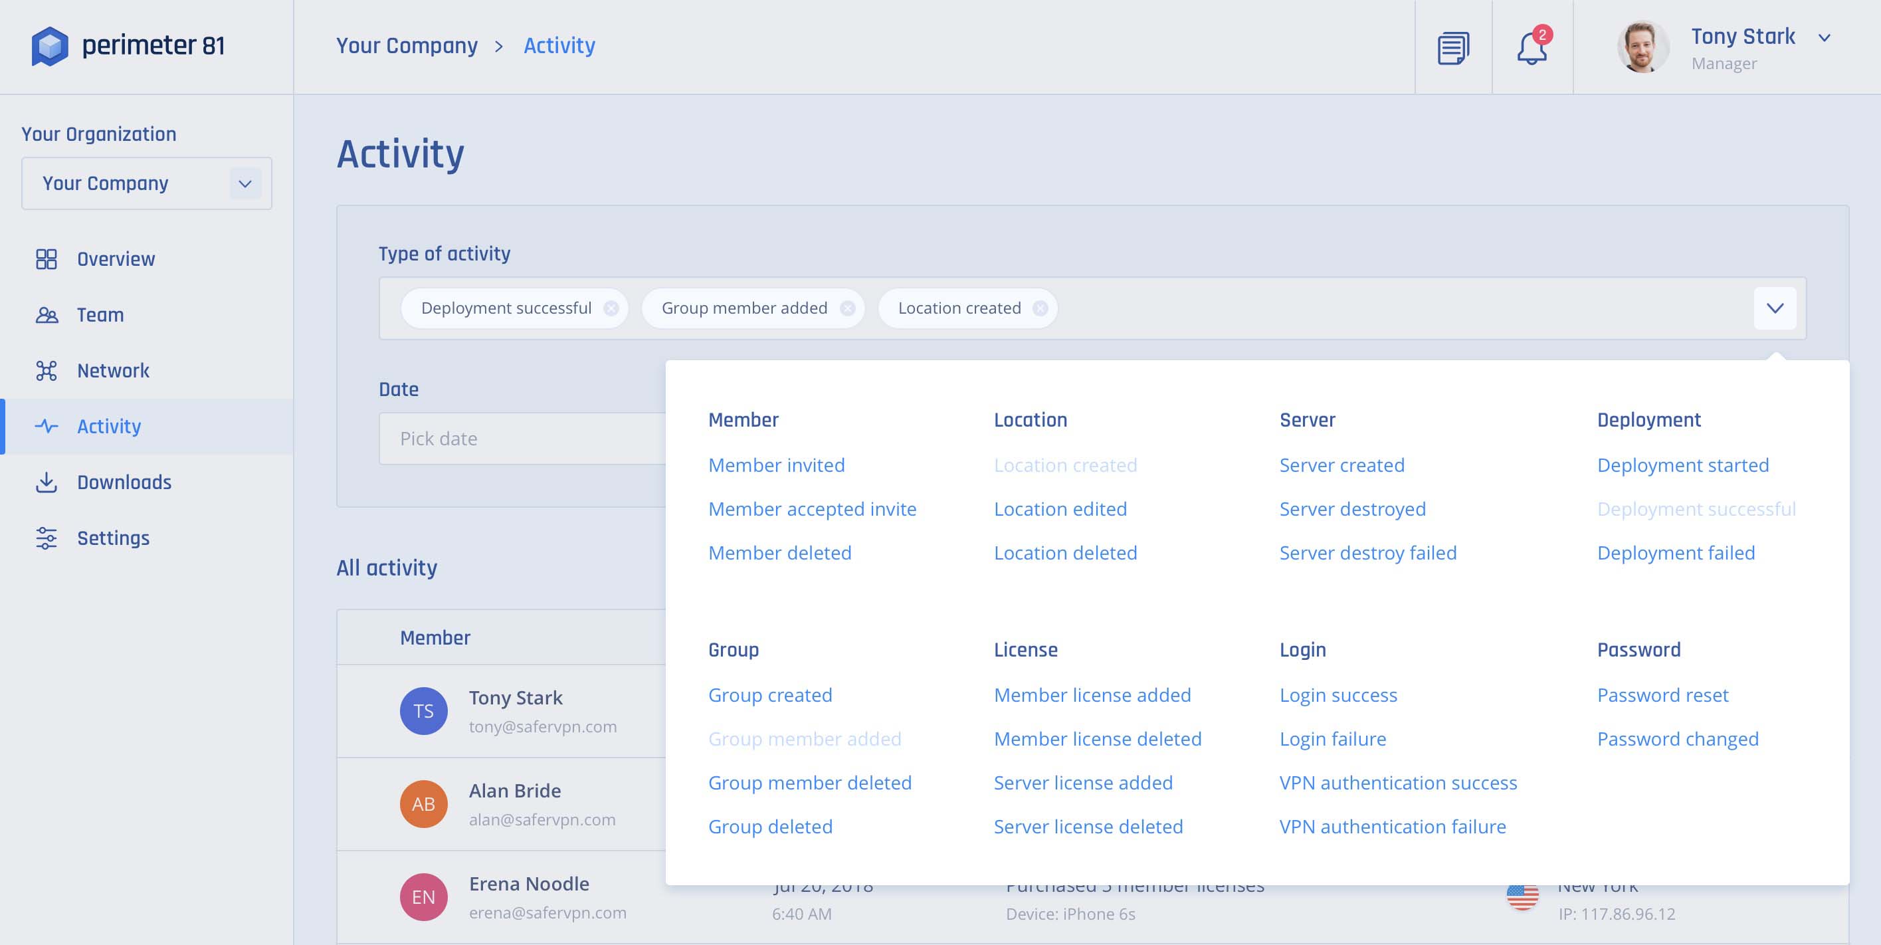Choose the Member invited filter option
Viewport: 1881px width, 945px height.
[x=776, y=465]
